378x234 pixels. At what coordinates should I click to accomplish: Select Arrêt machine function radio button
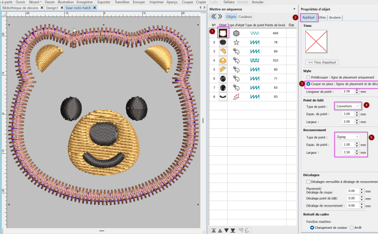click(x=352, y=227)
